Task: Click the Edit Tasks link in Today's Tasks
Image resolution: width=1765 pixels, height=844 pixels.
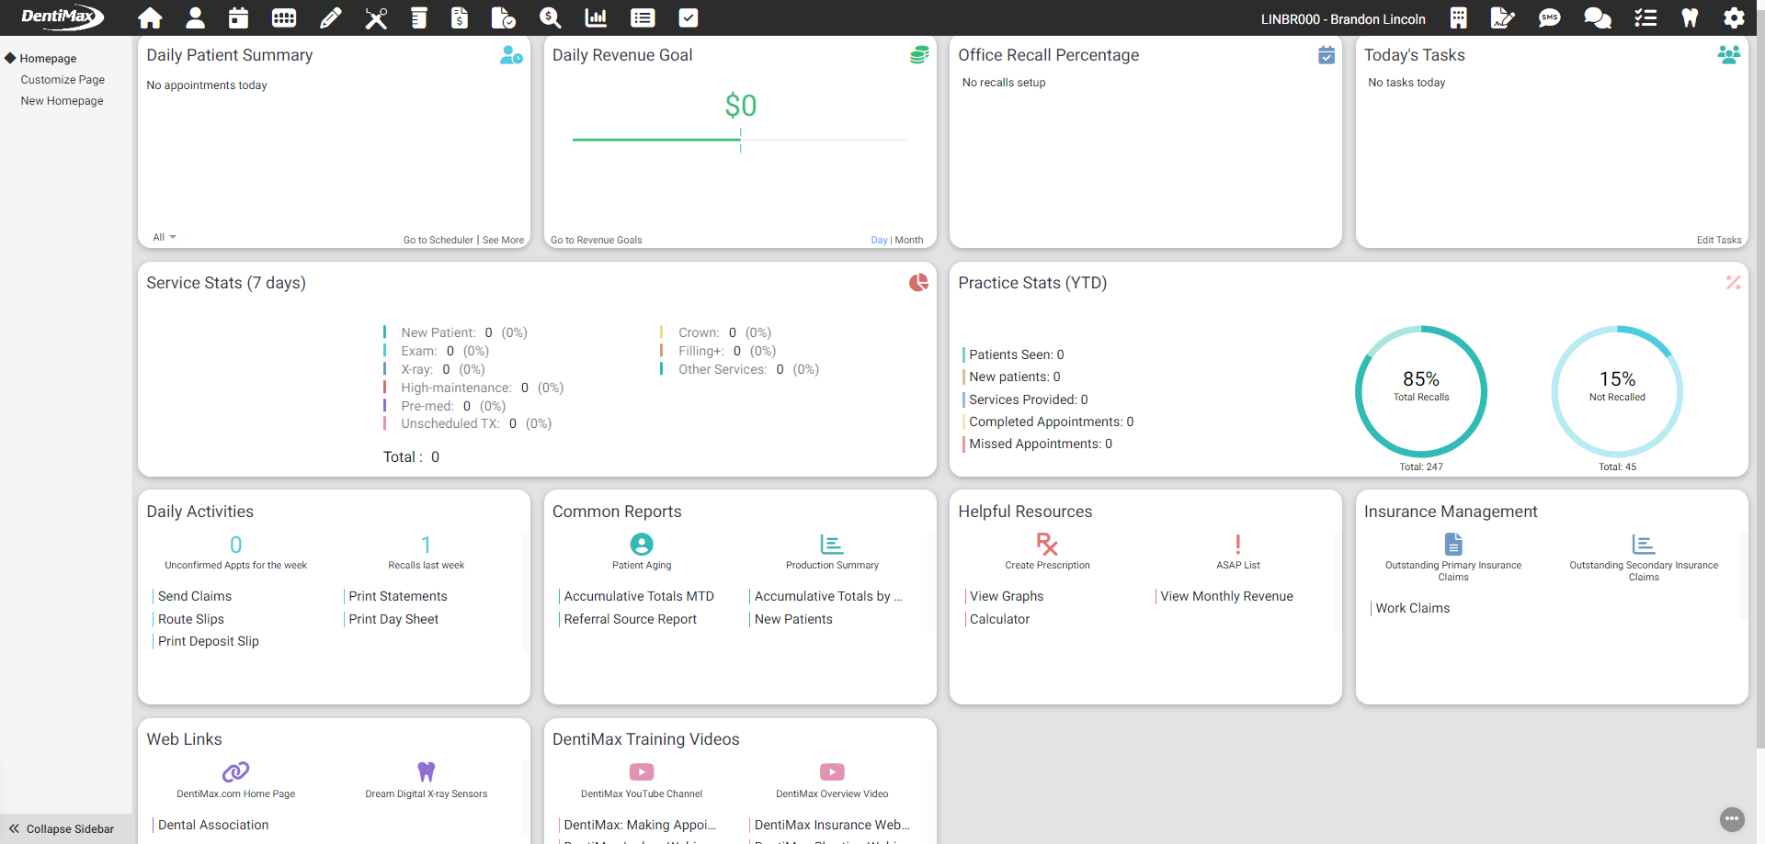Action: (x=1718, y=240)
